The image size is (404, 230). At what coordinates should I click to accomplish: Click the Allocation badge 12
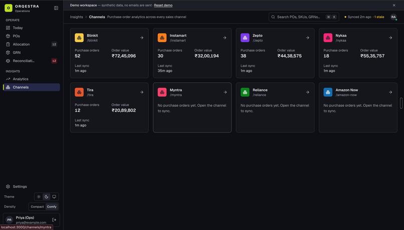click(x=54, y=44)
